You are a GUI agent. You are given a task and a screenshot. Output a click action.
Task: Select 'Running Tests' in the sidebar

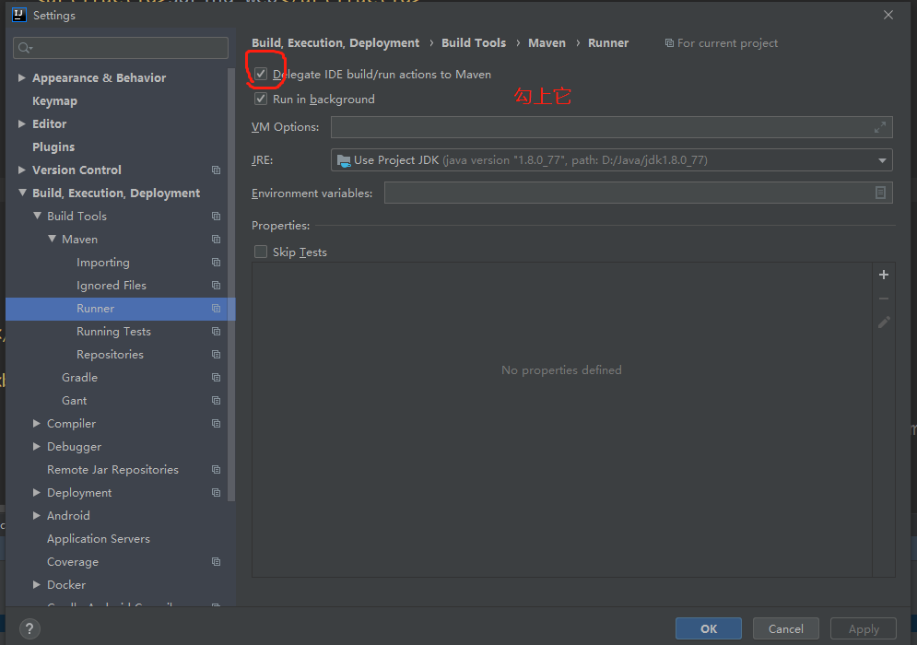point(113,331)
